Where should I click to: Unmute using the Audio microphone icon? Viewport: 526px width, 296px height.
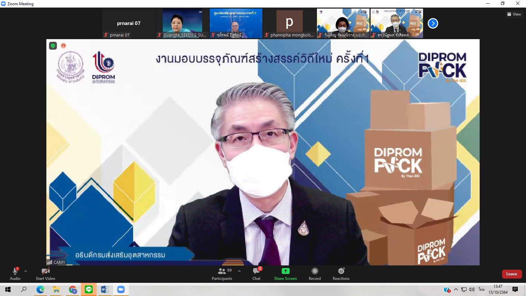click(x=15, y=271)
